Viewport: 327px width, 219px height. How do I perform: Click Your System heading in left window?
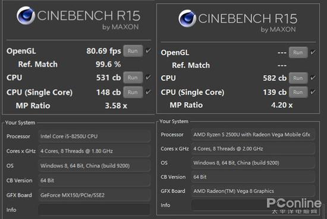click(x=20, y=123)
